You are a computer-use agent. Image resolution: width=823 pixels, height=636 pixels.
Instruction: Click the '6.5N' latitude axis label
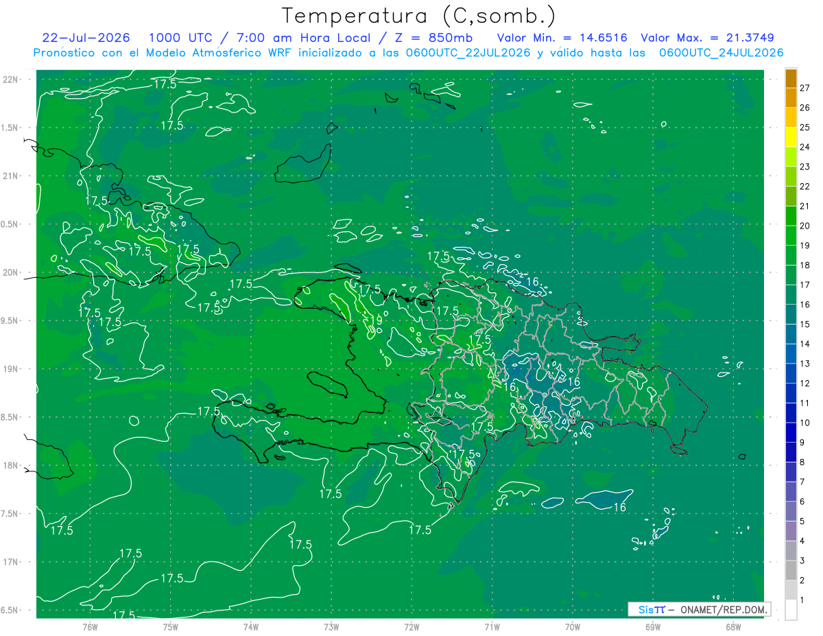tap(10, 610)
